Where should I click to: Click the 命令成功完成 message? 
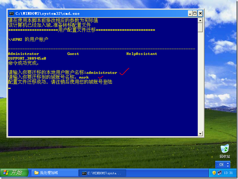tap(24, 63)
